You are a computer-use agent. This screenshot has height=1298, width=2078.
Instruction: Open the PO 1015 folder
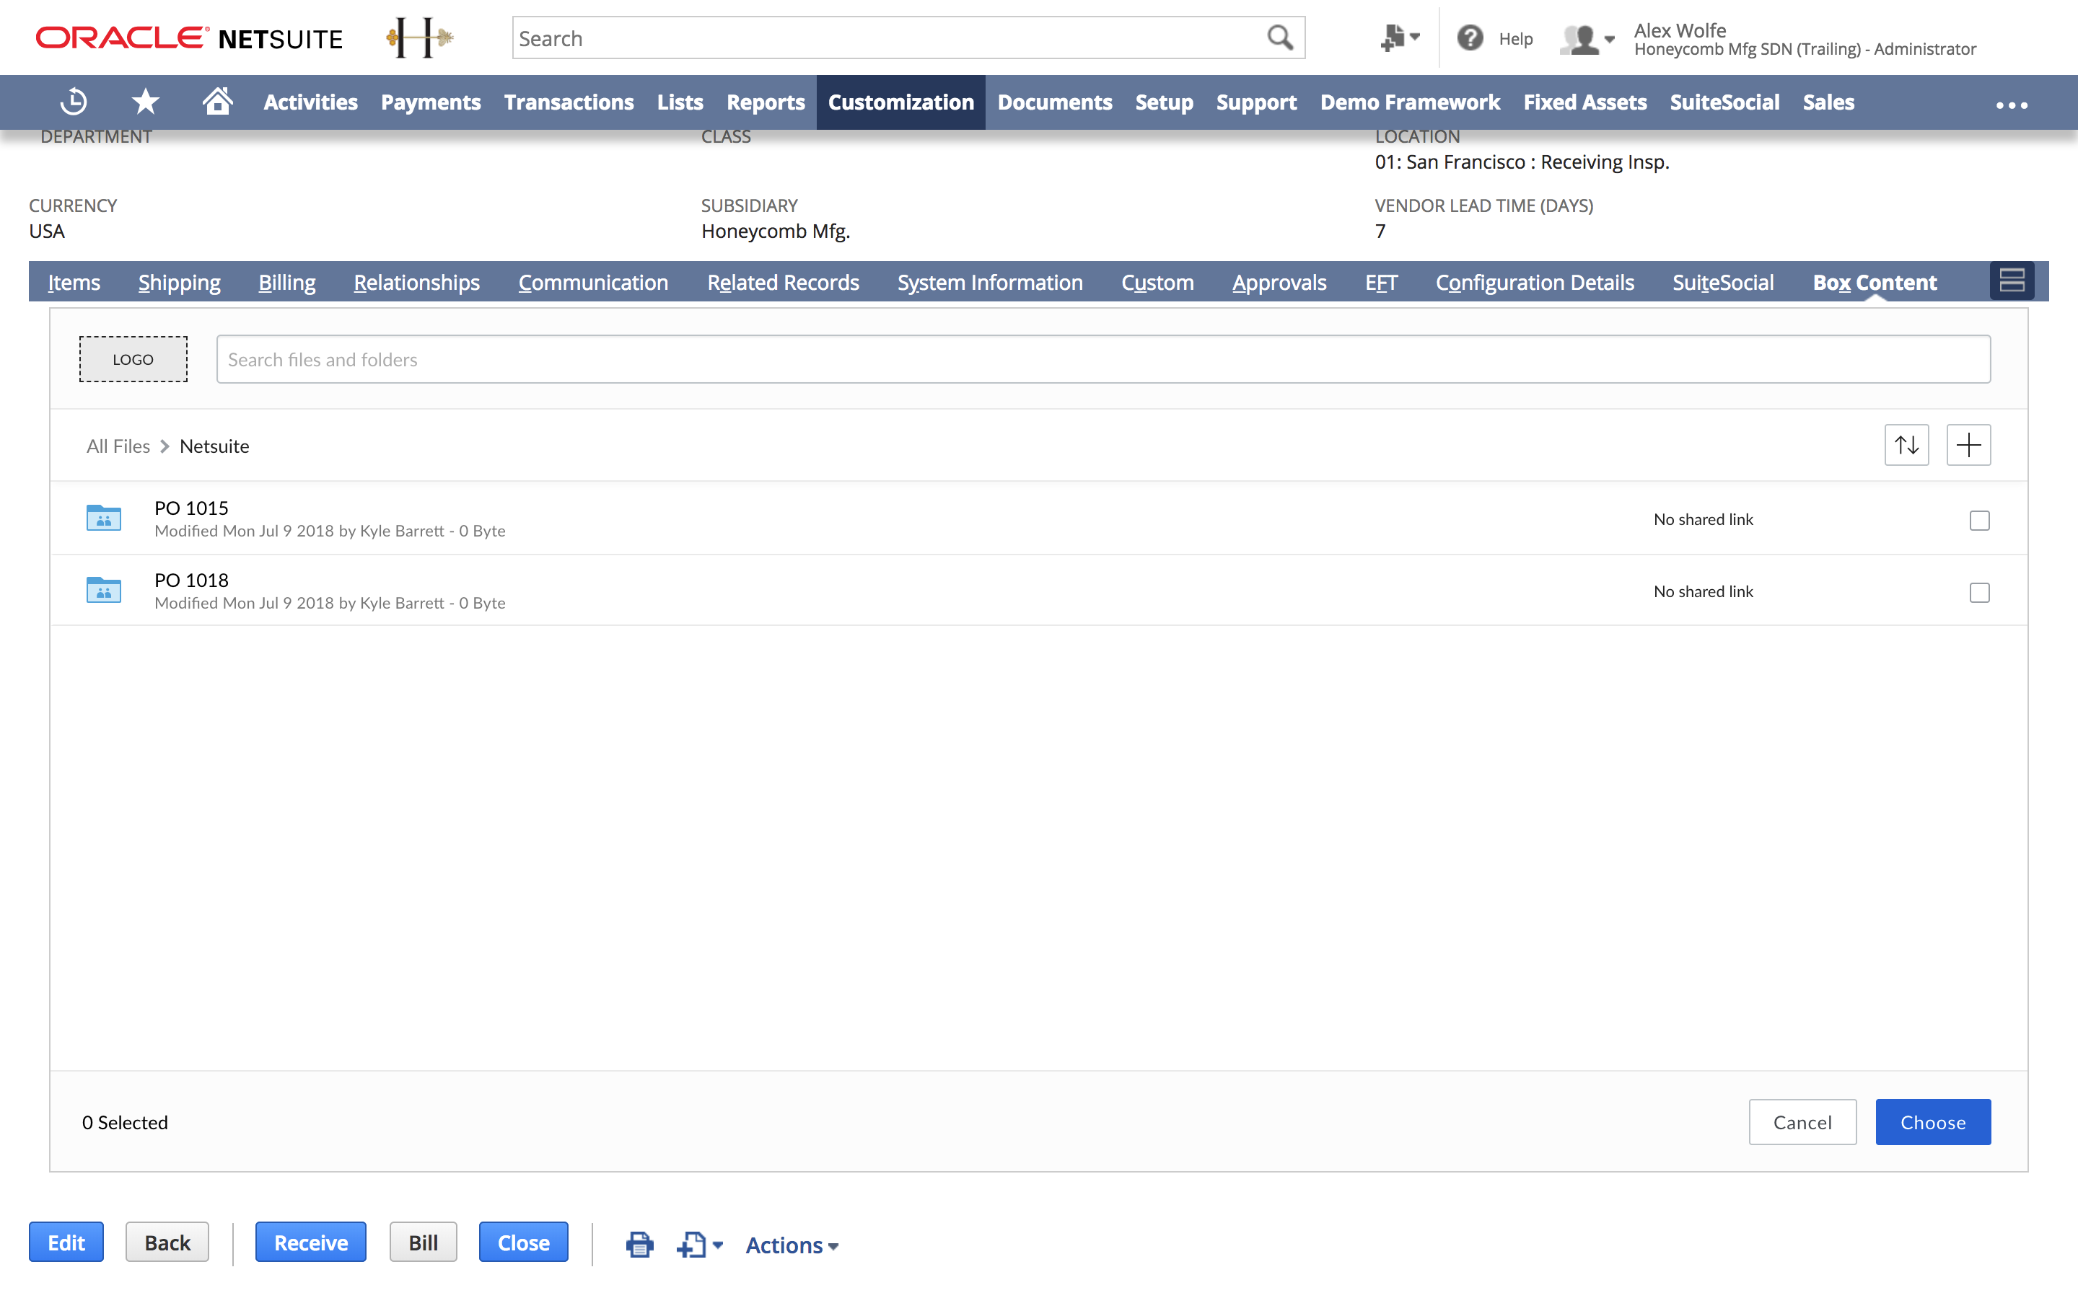tap(190, 508)
